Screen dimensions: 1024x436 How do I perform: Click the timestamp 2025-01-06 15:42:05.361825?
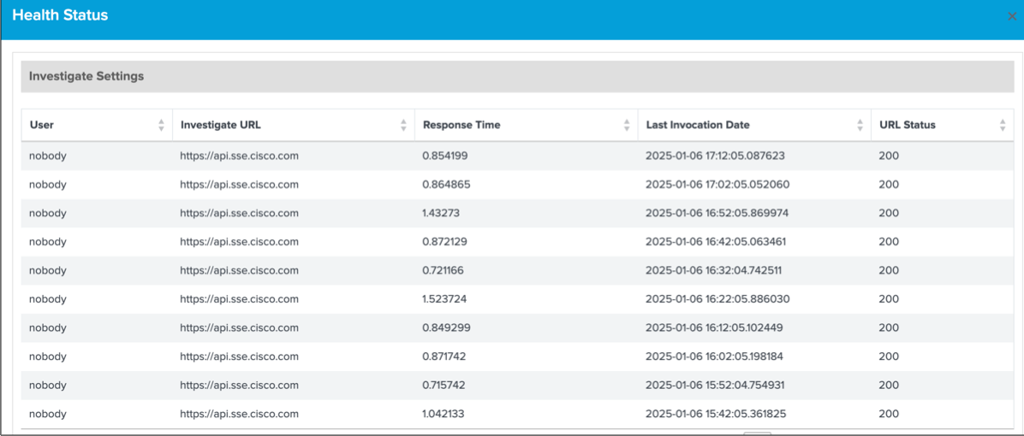[715, 414]
